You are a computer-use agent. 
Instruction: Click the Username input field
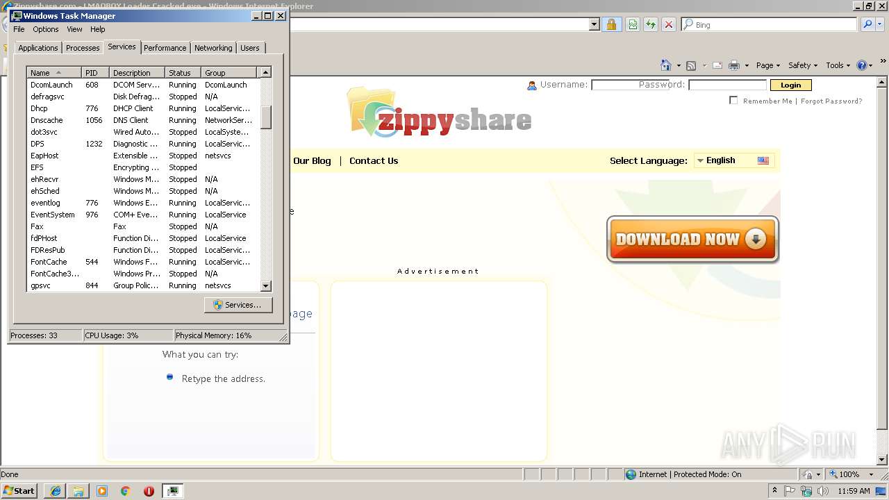(631, 85)
